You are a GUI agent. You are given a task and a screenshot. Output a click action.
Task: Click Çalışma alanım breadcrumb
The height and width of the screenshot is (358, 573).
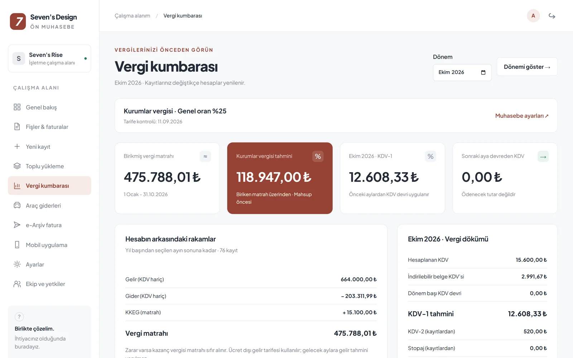132,16
